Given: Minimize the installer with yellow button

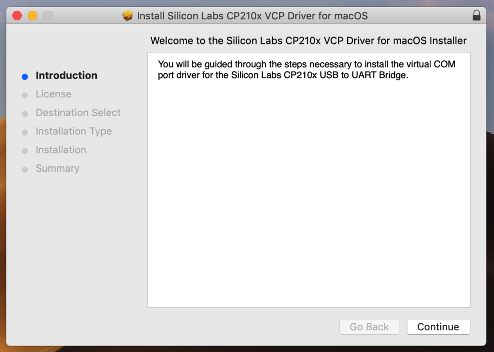Looking at the screenshot, I should click(x=33, y=15).
